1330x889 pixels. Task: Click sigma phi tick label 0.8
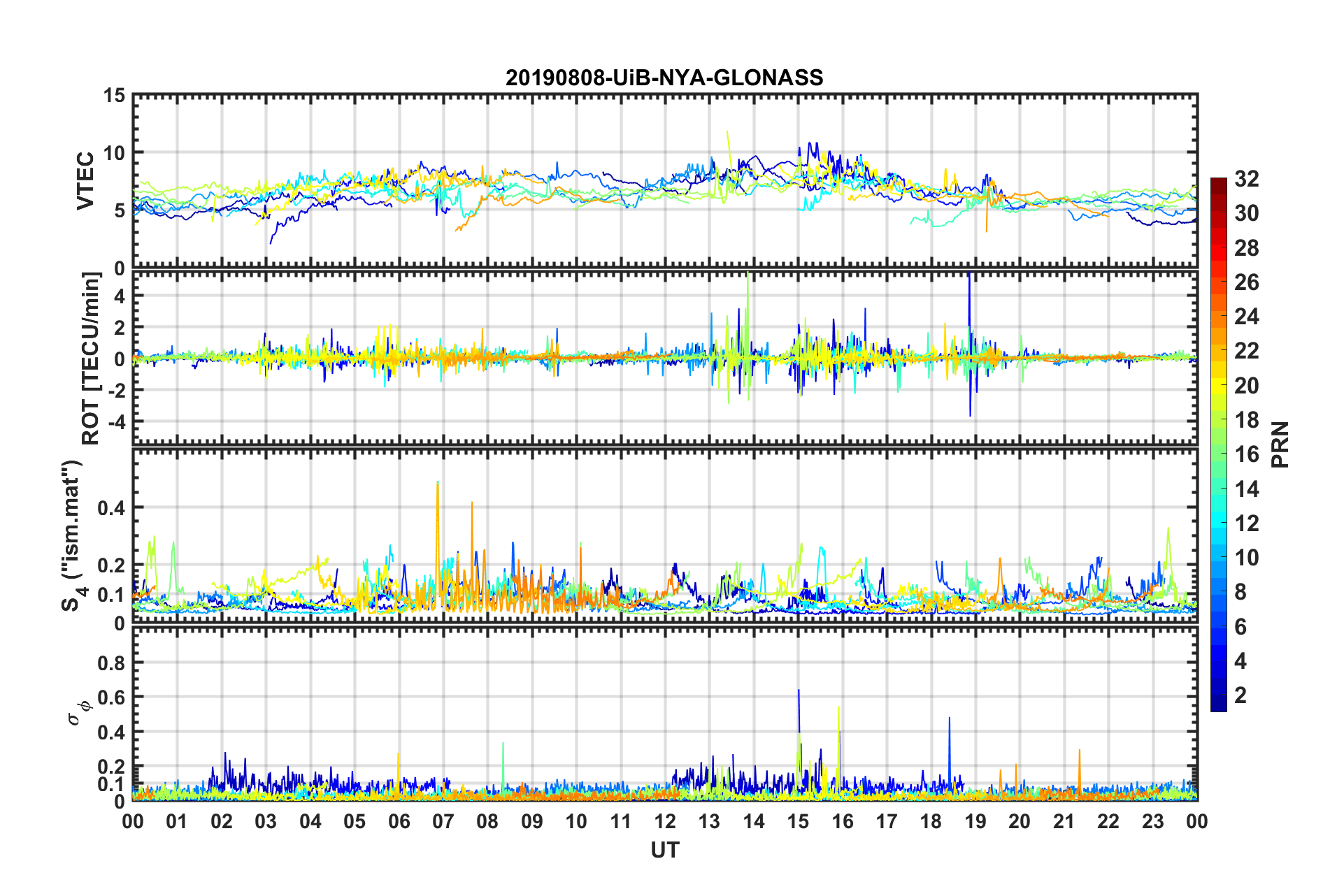[x=110, y=663]
